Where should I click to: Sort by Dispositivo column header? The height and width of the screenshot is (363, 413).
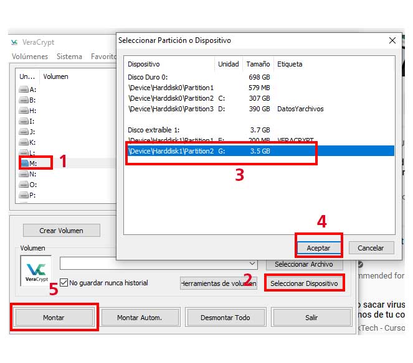click(169, 64)
